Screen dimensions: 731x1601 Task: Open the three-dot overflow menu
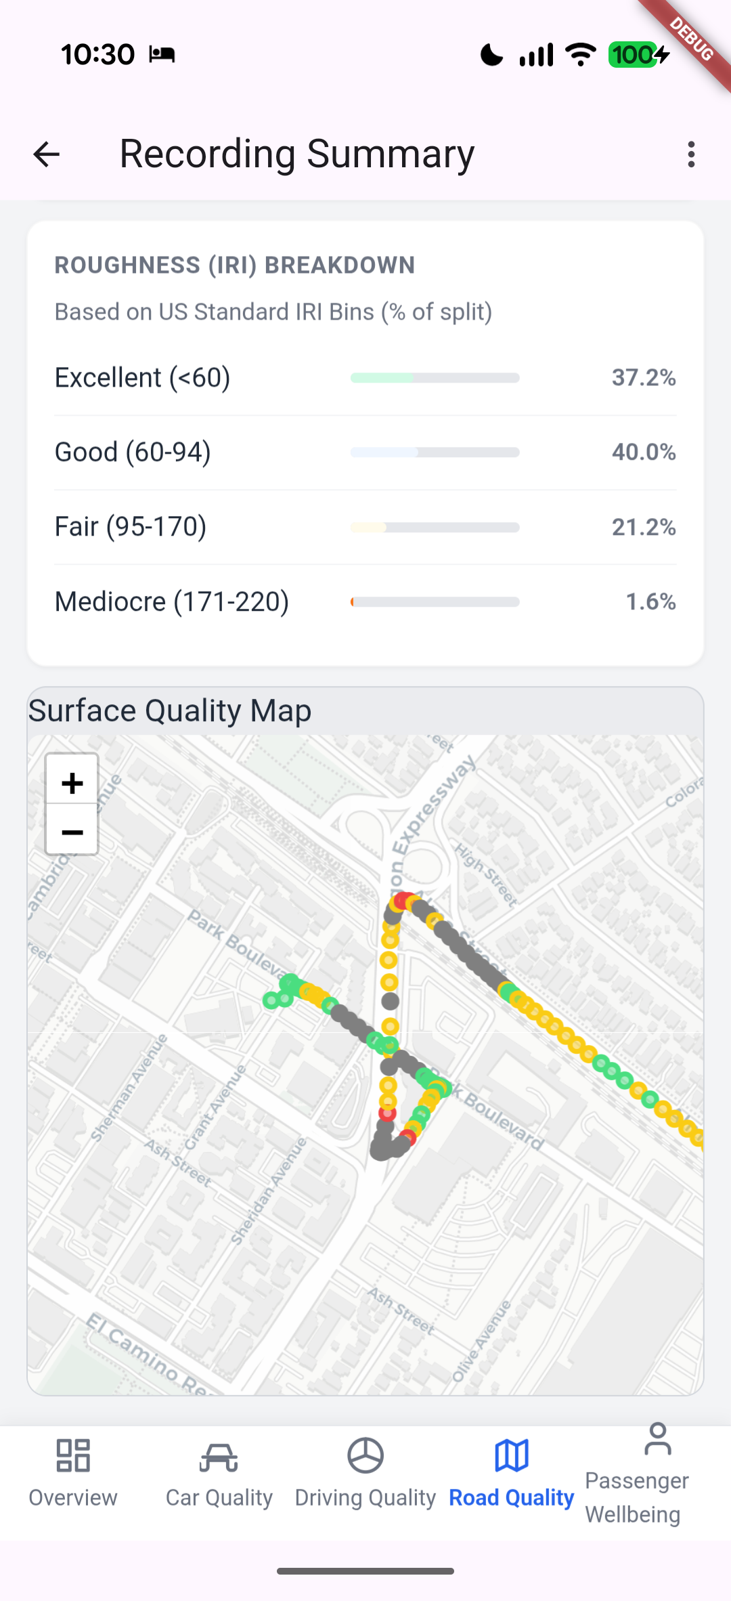point(690,154)
